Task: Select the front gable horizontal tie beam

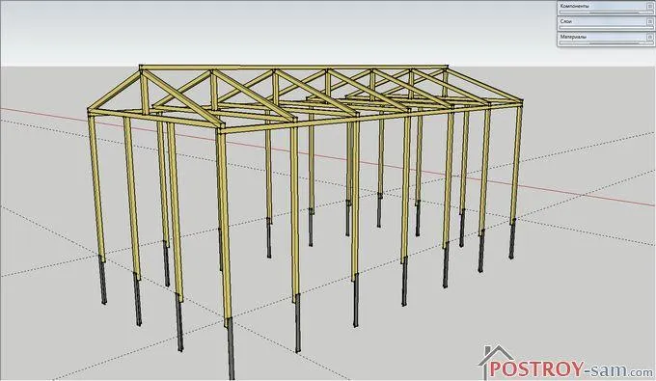Action: 154,119
